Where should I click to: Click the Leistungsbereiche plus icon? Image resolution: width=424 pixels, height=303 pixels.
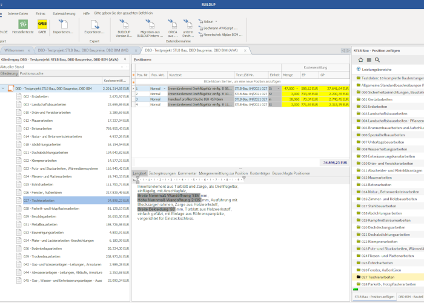pyautogui.click(x=359, y=69)
